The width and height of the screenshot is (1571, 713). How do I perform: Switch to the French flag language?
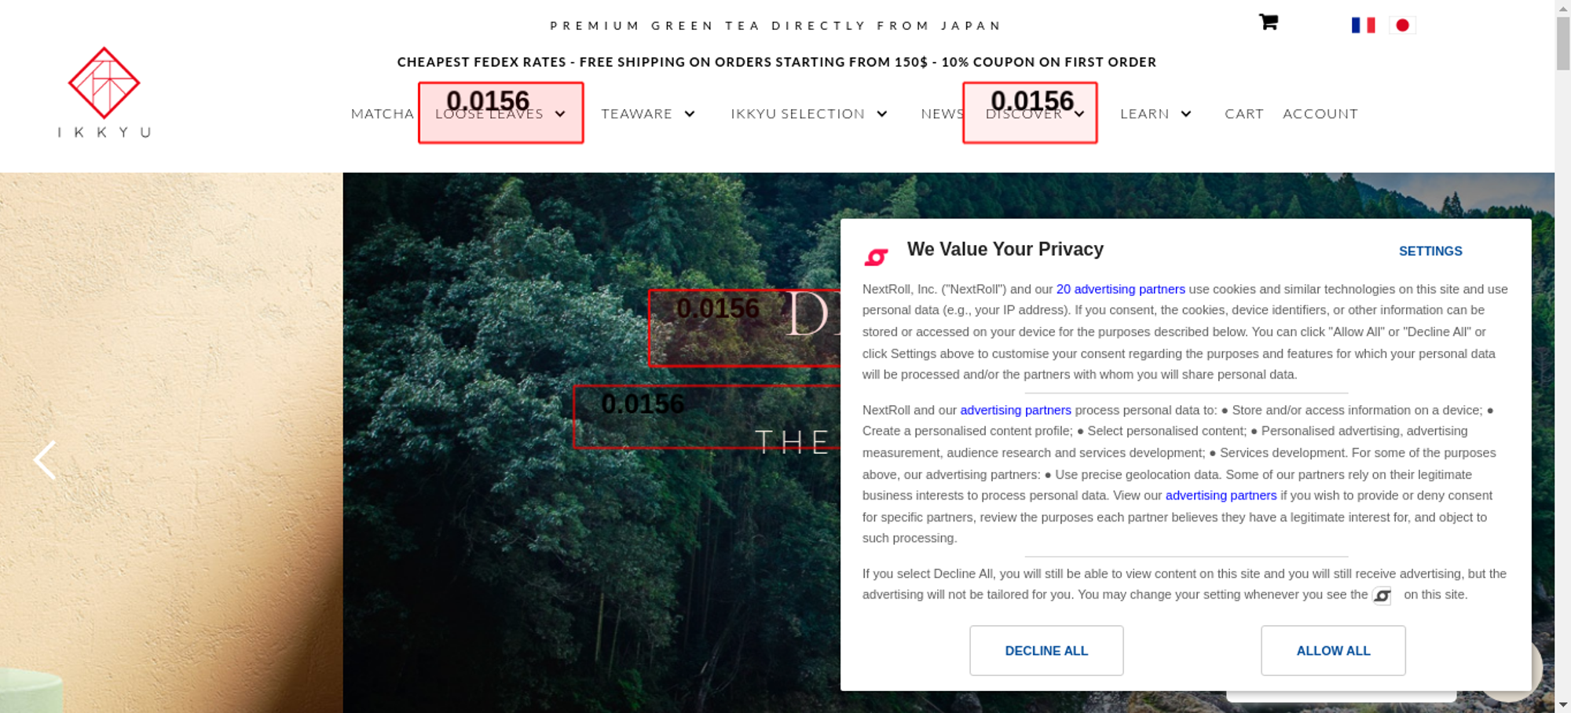click(1363, 25)
